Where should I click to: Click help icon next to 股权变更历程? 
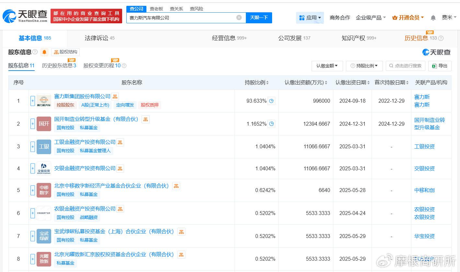124,66
